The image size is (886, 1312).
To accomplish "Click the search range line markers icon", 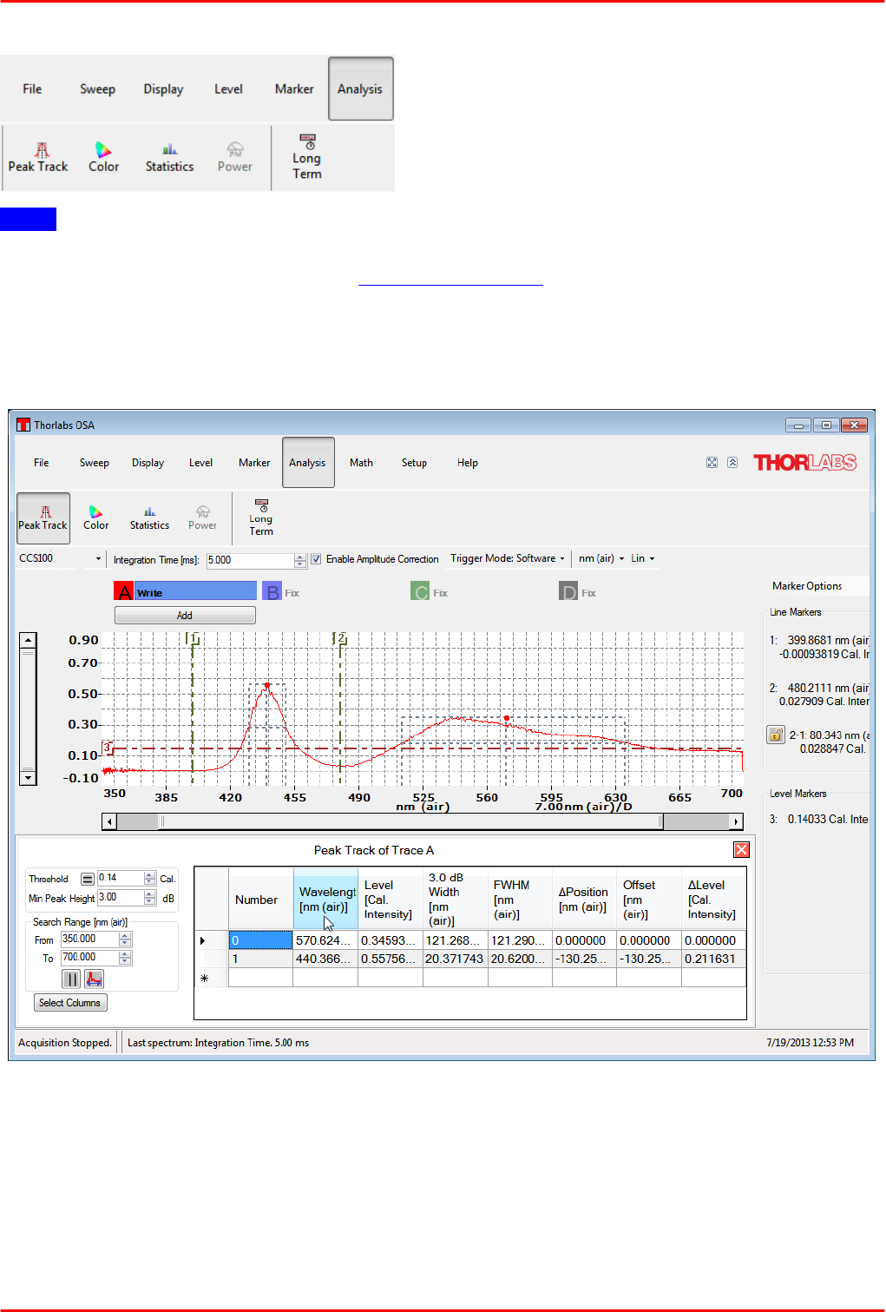I will [x=71, y=979].
